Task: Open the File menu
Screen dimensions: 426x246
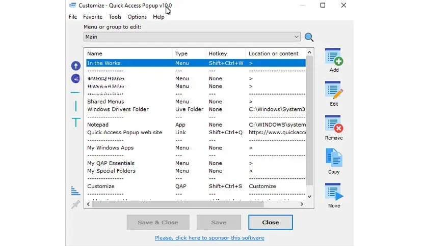Action: coord(73,17)
